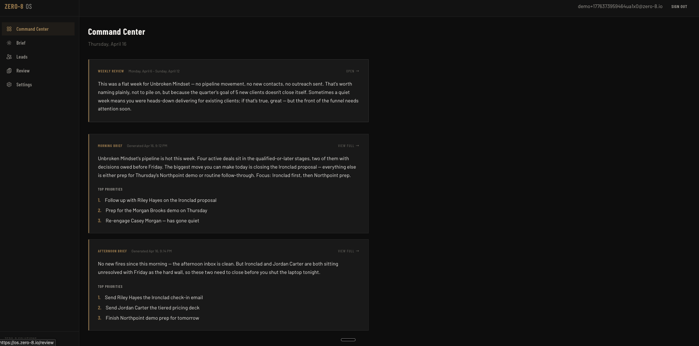Viewport: 699px width, 346px height.
Task: Sign out of the account
Action: pos(679,7)
